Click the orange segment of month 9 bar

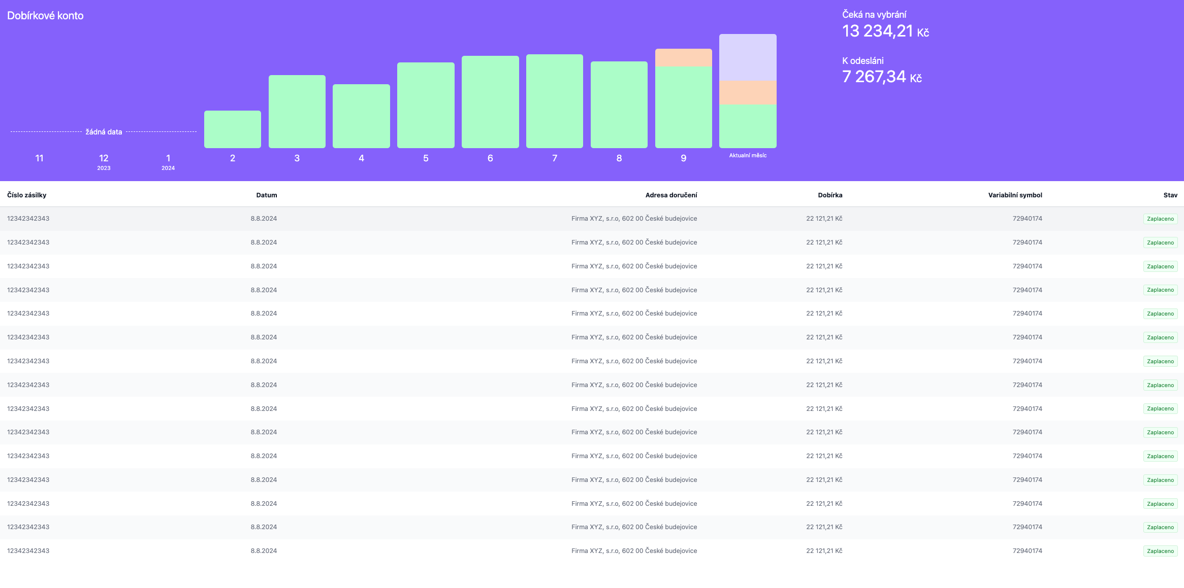684,58
